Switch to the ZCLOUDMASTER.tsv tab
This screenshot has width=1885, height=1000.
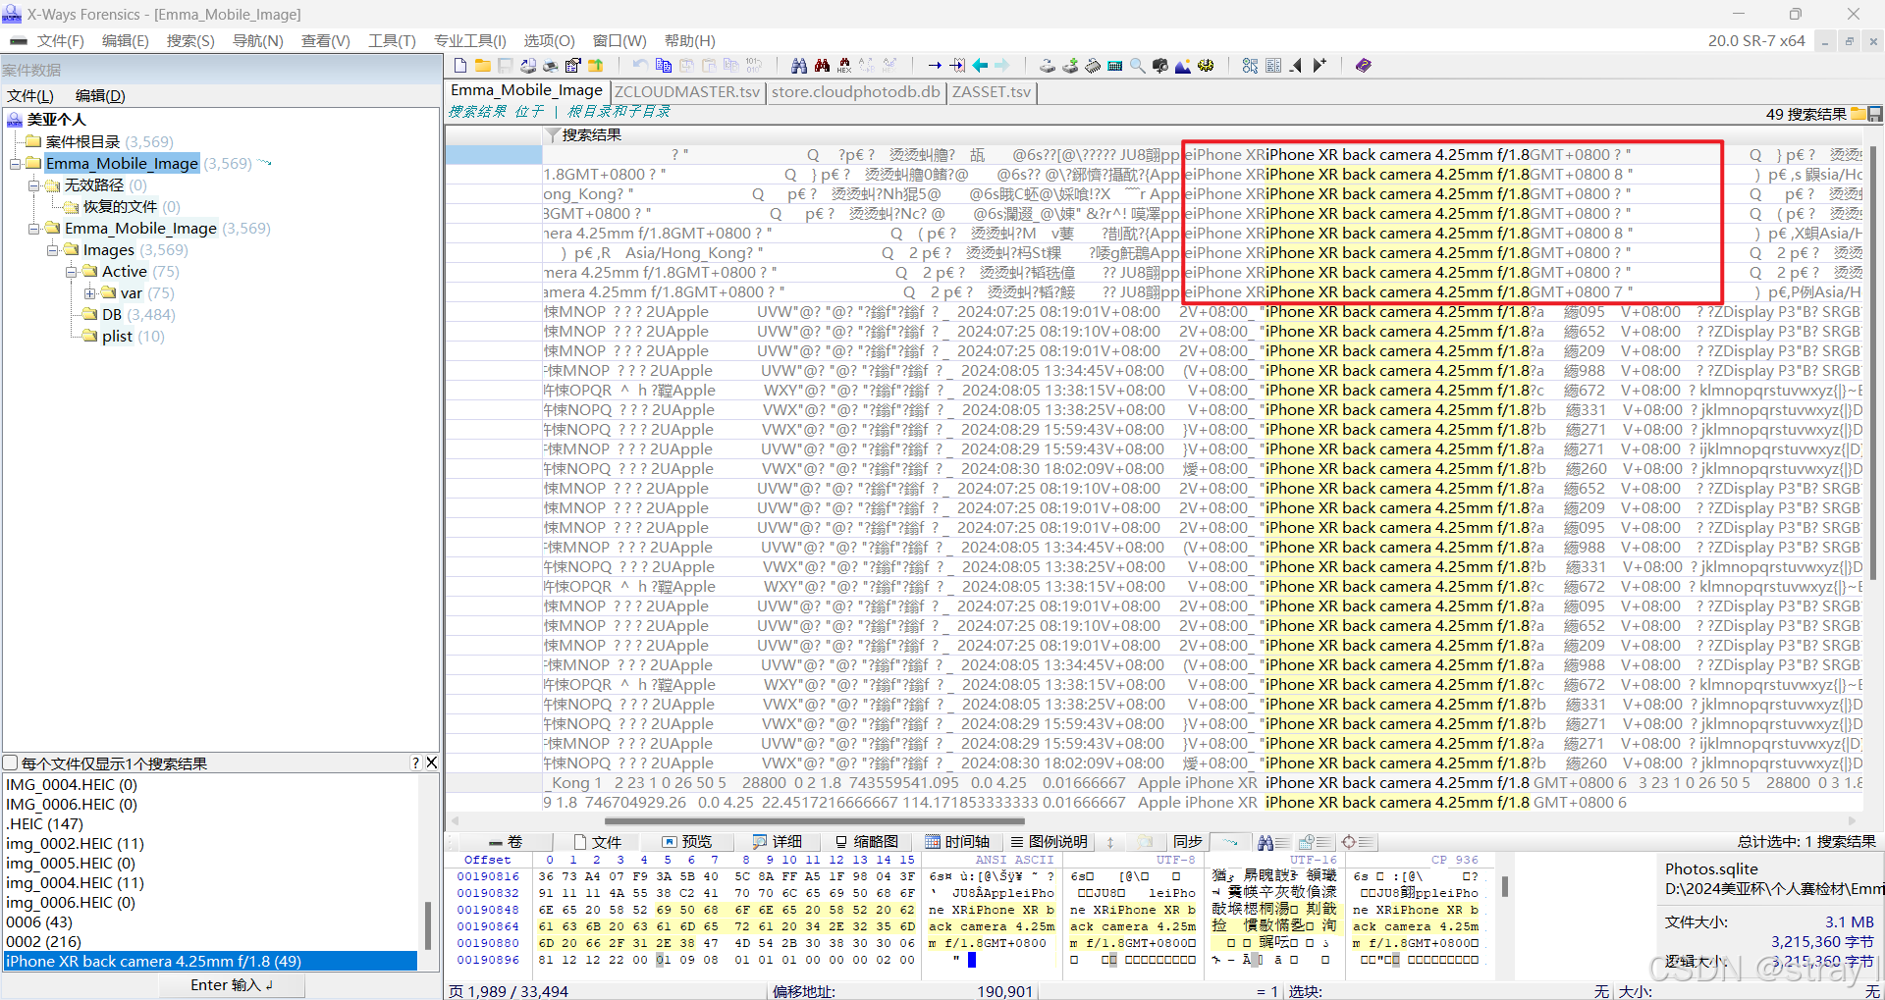[x=687, y=92]
